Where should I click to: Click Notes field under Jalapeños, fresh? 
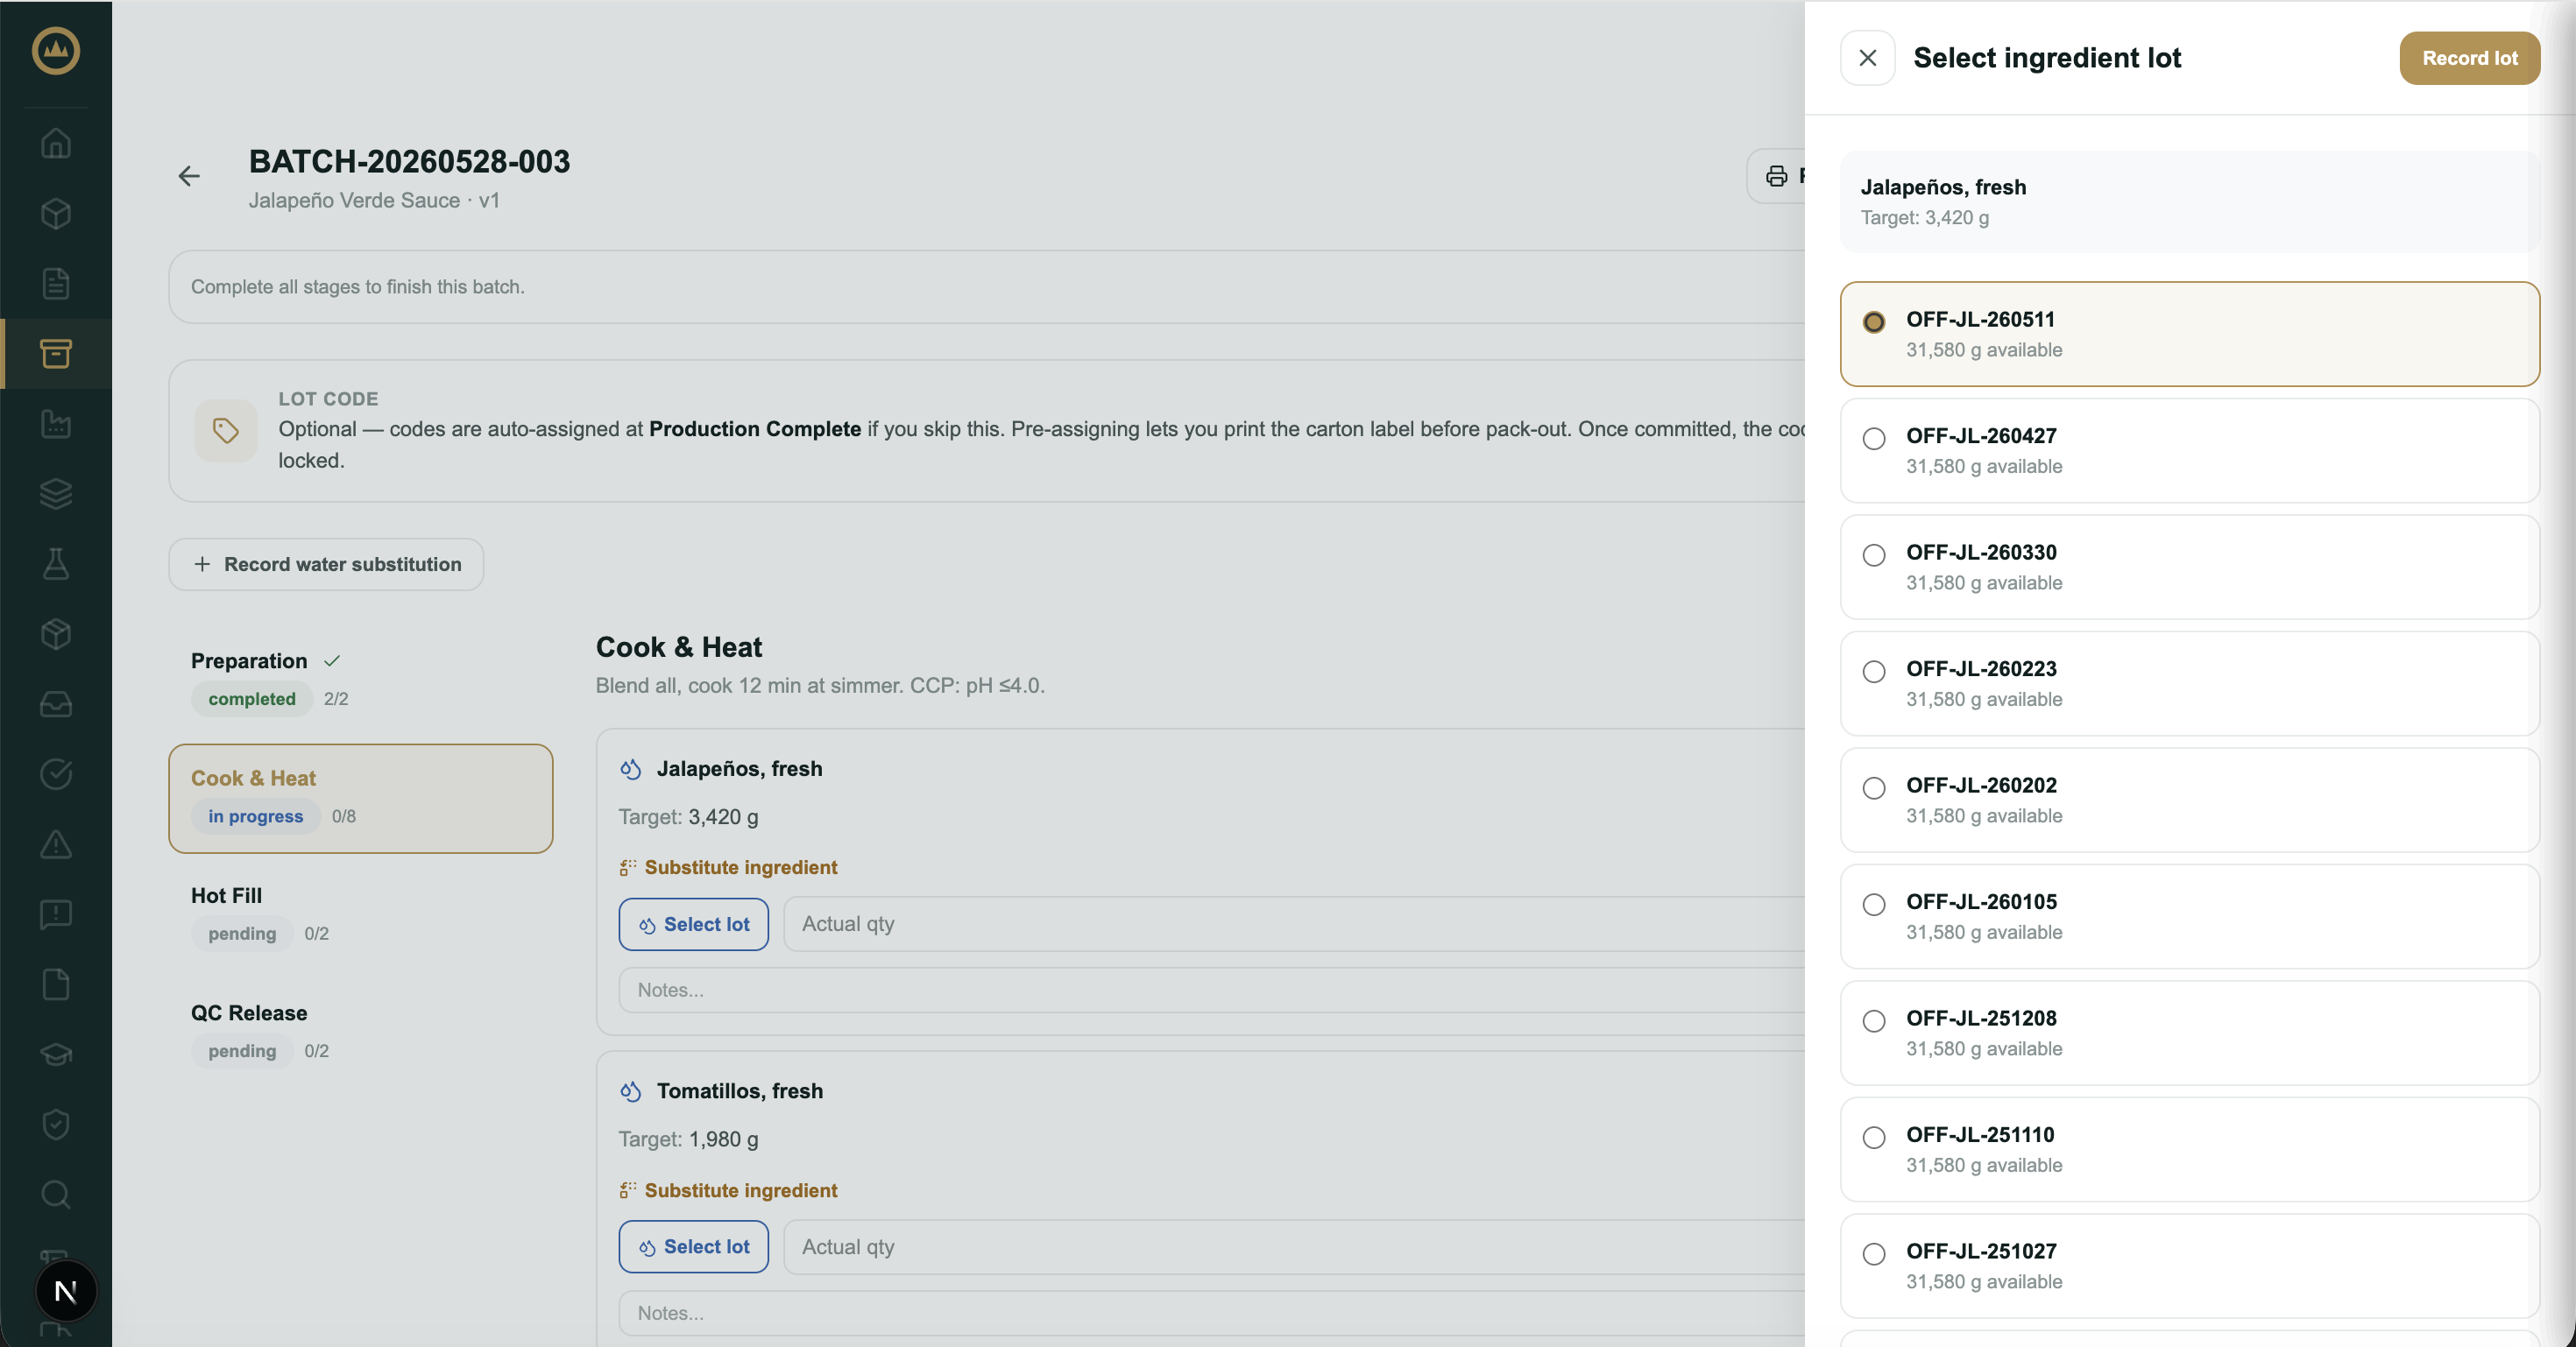(1212, 991)
